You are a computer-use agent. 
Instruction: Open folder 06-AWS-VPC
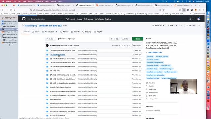tap(55, 71)
